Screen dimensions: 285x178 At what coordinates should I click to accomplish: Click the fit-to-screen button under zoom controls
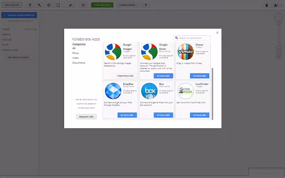(279, 57)
